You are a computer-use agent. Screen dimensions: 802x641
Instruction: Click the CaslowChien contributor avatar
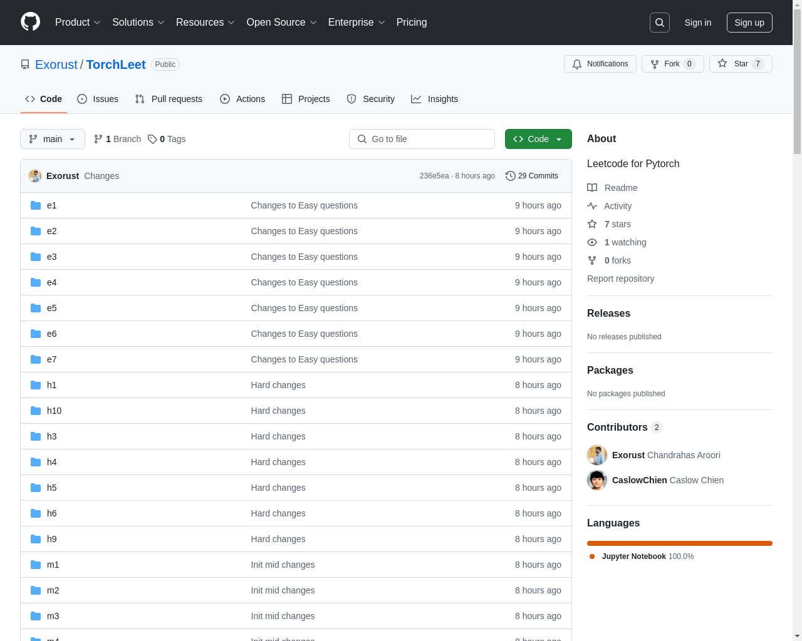click(x=597, y=480)
